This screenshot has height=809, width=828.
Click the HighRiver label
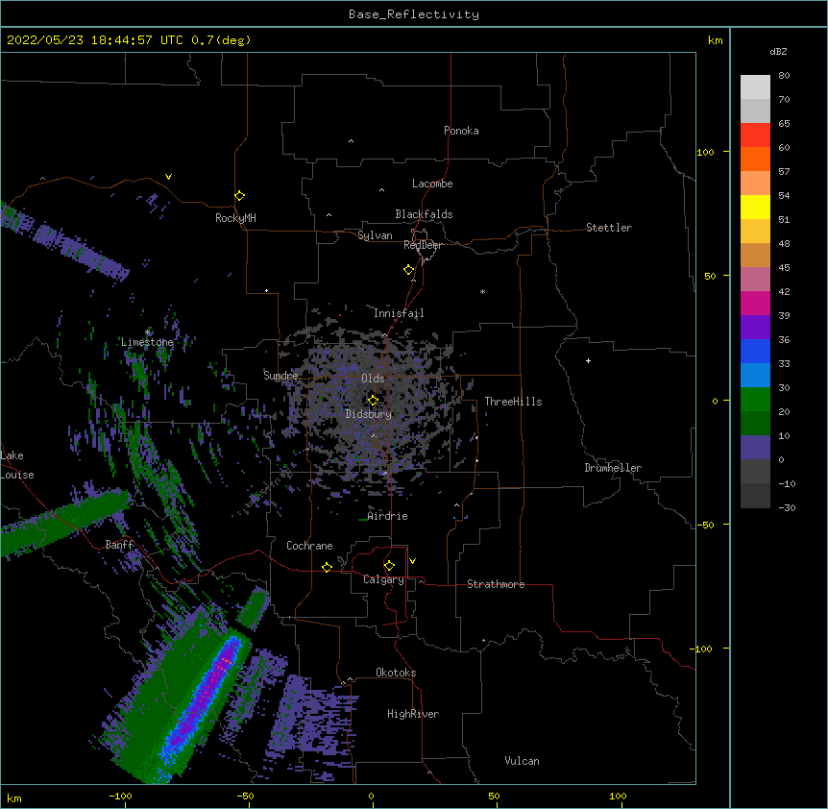tap(413, 714)
